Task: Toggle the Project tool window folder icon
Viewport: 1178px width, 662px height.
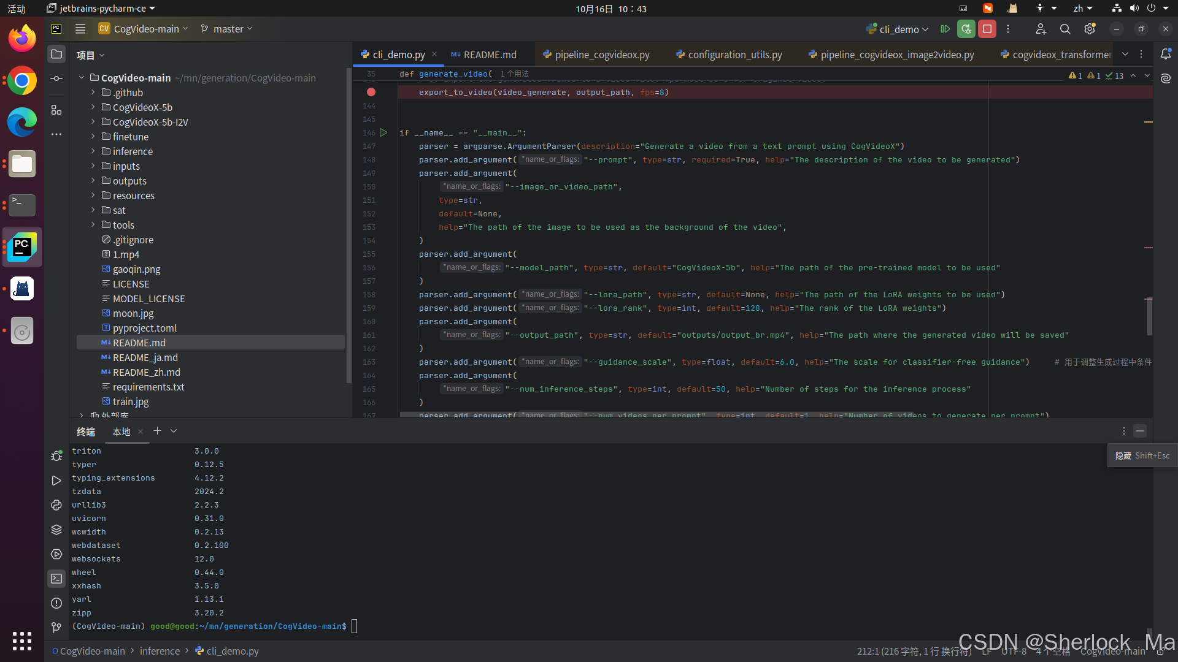Action: 56,54
